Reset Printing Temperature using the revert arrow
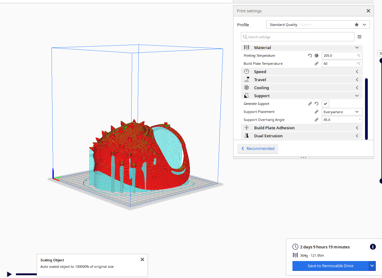This screenshot has height=278, width=382. coord(310,55)
